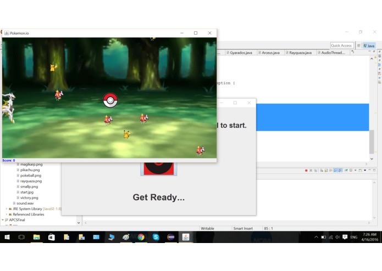Image resolution: width=382 pixels, height=271 pixels.
Task: Expand Referenced Libraries node
Action: (x=7, y=214)
